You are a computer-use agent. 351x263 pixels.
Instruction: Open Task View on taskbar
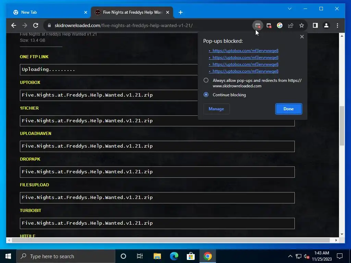(x=140, y=256)
